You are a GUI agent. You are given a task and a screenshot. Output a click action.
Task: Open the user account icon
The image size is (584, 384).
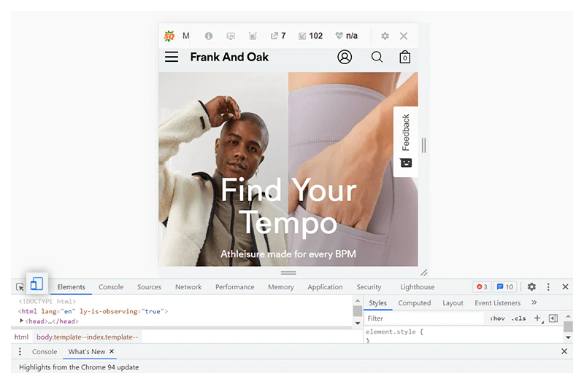345,57
